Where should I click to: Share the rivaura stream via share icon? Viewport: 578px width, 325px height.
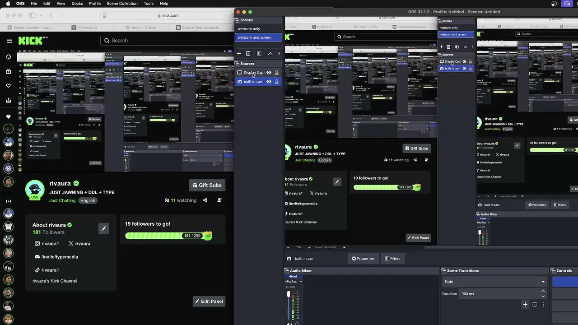pos(205,200)
